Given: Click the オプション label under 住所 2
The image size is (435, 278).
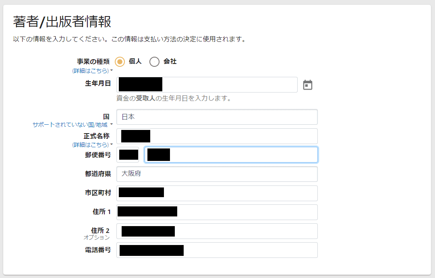Looking at the screenshot, I should click(97, 237).
